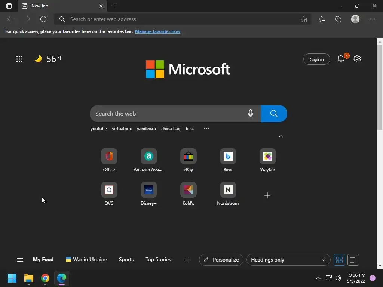Switch feed to list view
The image size is (383, 287).
click(x=353, y=260)
